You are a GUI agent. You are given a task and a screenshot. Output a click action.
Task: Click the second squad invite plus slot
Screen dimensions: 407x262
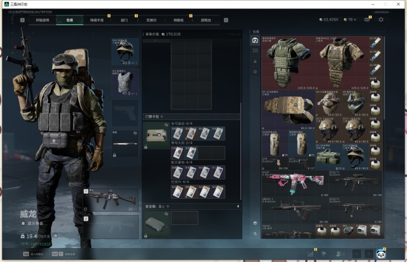[369, 254]
